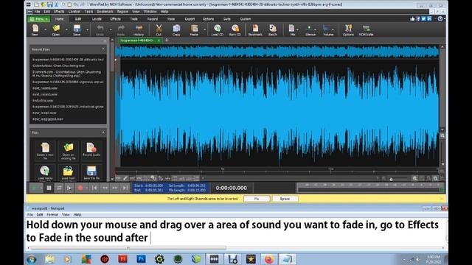Image resolution: width=472 pixels, height=265 pixels.
Task: Open the History toolbar icon
Action: [x=139, y=30]
